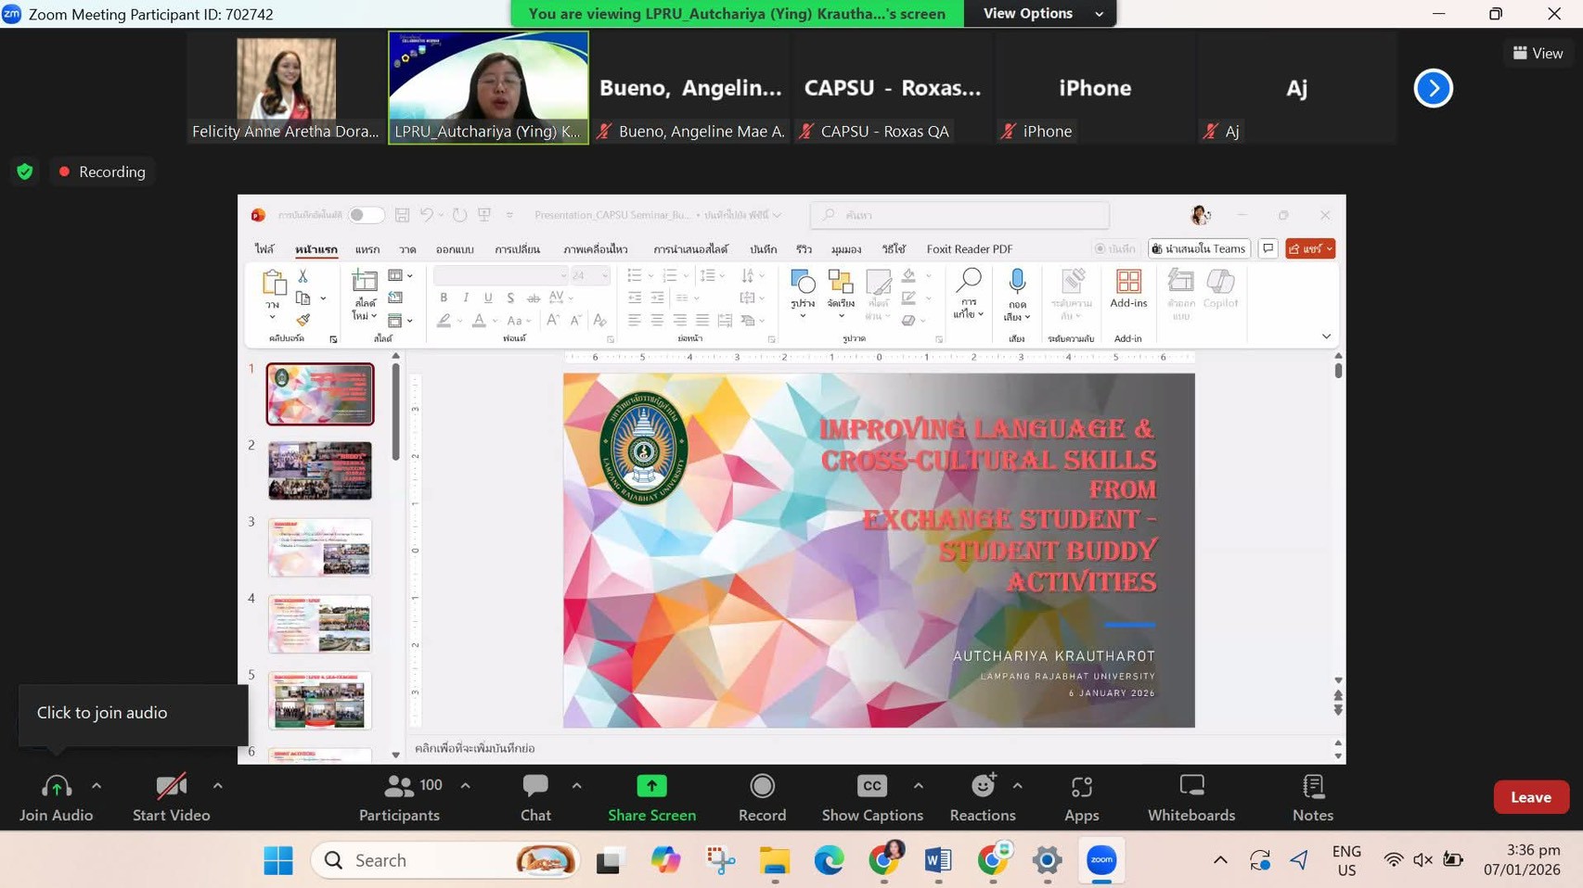Click the Share Screen icon

651,786
